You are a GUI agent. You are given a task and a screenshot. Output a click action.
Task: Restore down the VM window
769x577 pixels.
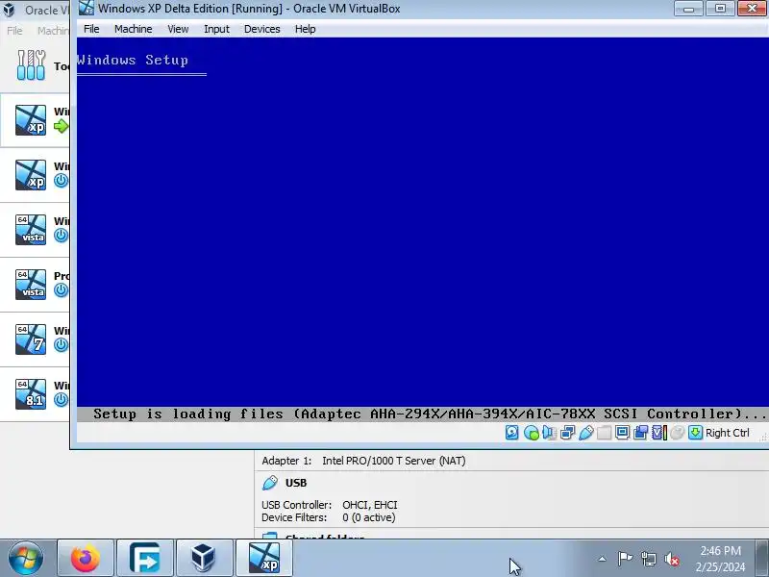pyautogui.click(x=720, y=9)
